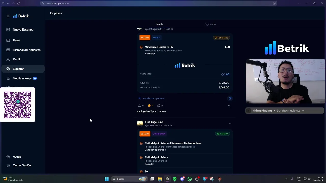This screenshot has height=183, width=326.
Task: Click Luis Angel Ciña avatar
Action: (140, 124)
